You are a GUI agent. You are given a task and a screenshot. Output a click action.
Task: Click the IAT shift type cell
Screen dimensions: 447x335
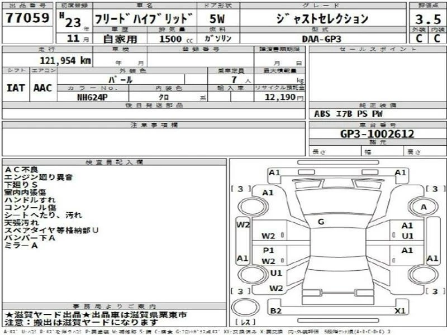click(16, 88)
